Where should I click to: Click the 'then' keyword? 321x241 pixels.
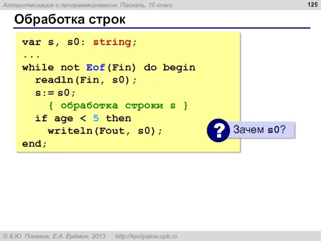point(118,118)
